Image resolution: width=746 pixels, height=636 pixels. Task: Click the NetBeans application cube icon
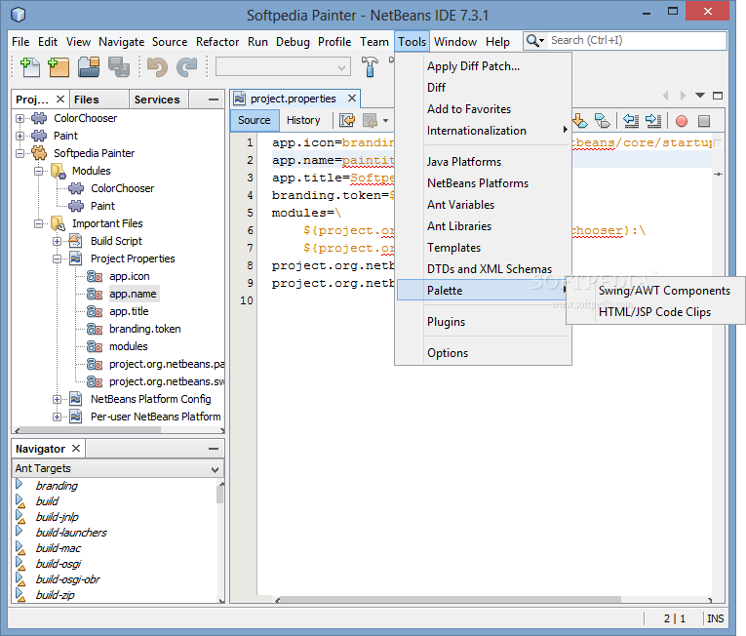pos(19,15)
